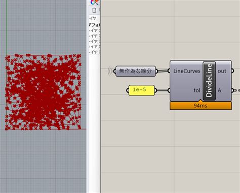
Task: Click the new document icon in panel
Action: tap(94, 10)
